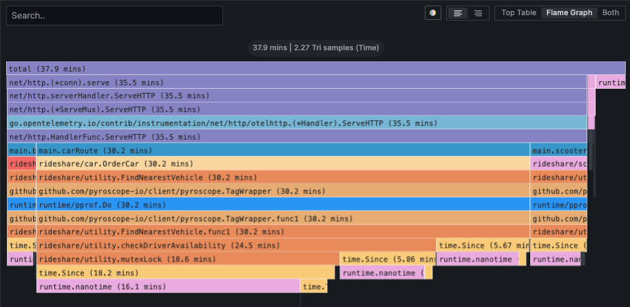Viewport: 630px width, 307px height.
Task: Select main.carRoute (30.2 mins) frame
Action: tap(282, 150)
